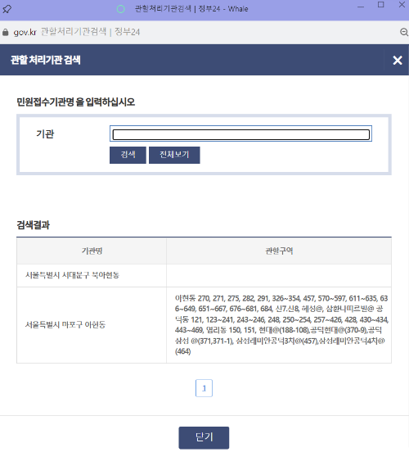Maximize the Whale window

pyautogui.click(x=380, y=5)
